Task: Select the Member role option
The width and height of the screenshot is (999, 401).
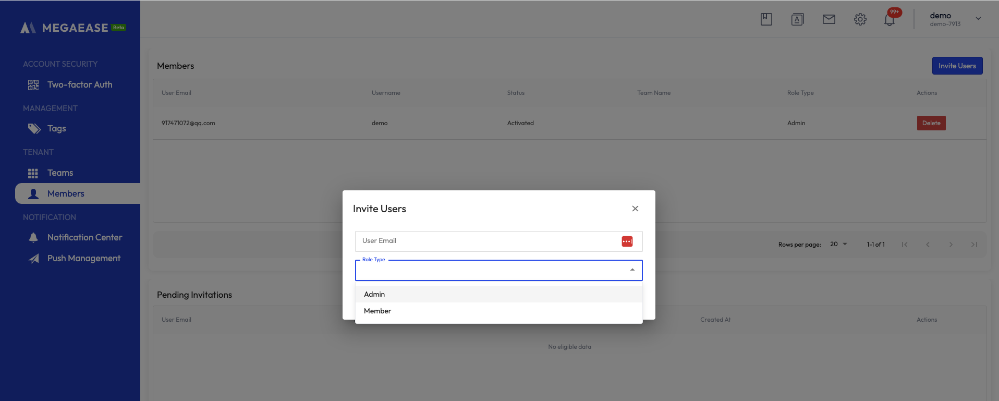Action: coord(377,311)
